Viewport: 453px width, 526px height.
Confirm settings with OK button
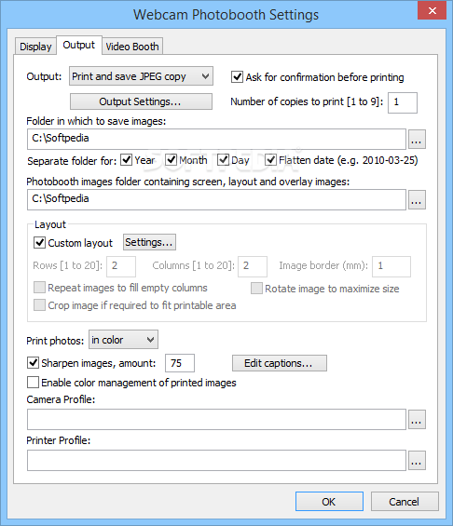point(329,502)
